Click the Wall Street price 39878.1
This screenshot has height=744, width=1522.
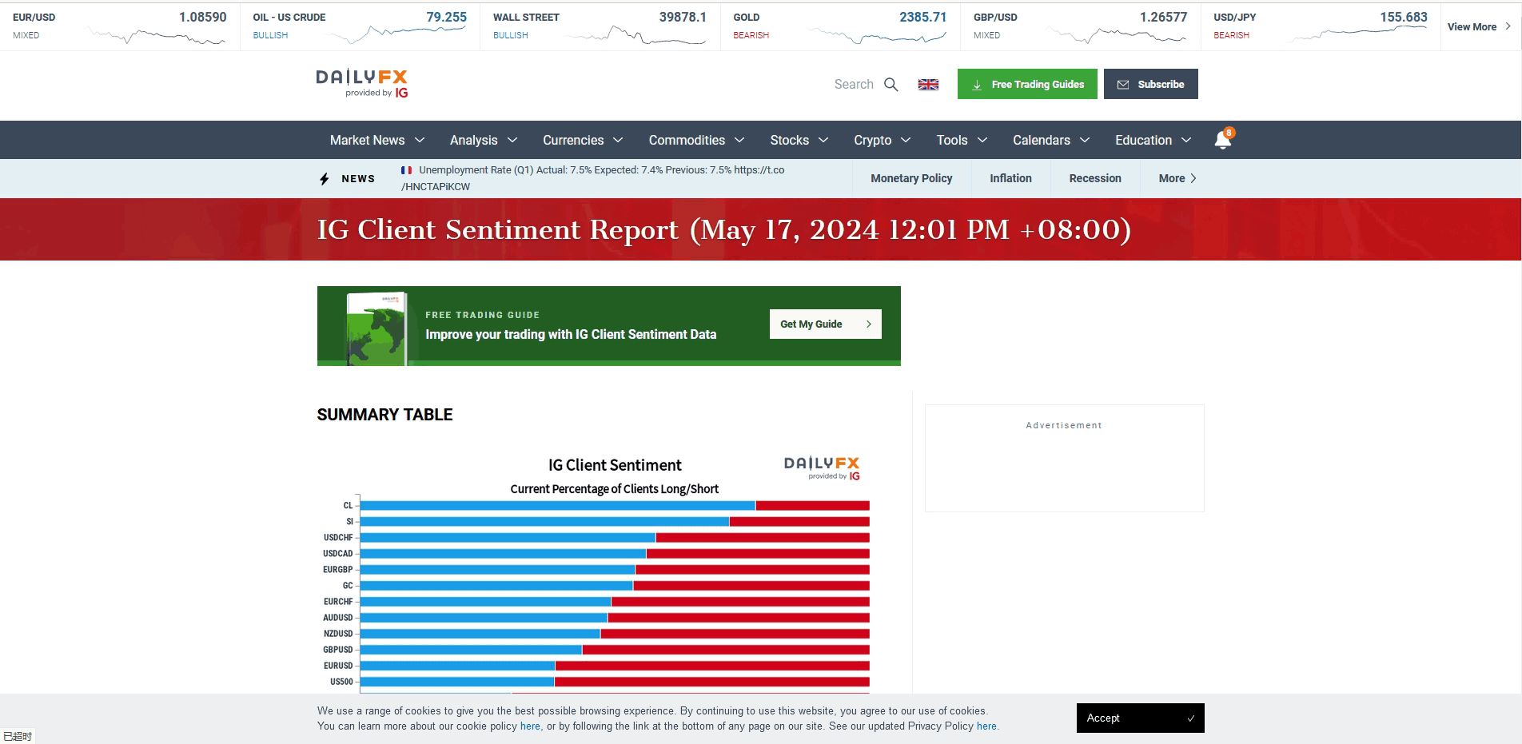pyautogui.click(x=683, y=17)
